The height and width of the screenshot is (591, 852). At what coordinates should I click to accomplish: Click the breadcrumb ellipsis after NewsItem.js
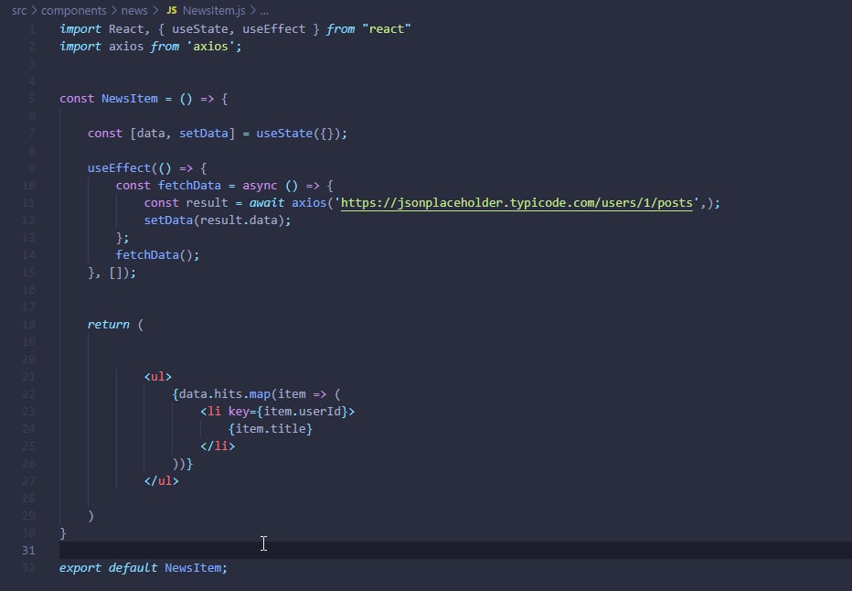point(264,11)
